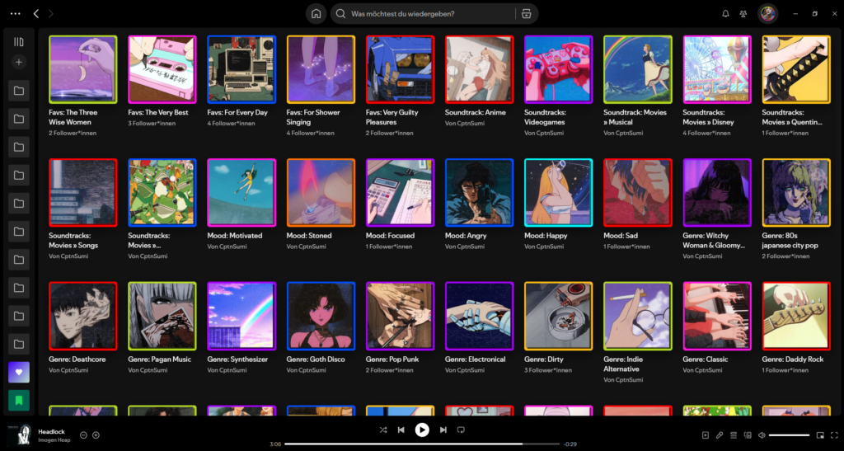This screenshot has height=451, width=844.
Task: Open 'Favs: Very Guilty Pleasures' car cover
Action: pyautogui.click(x=400, y=69)
